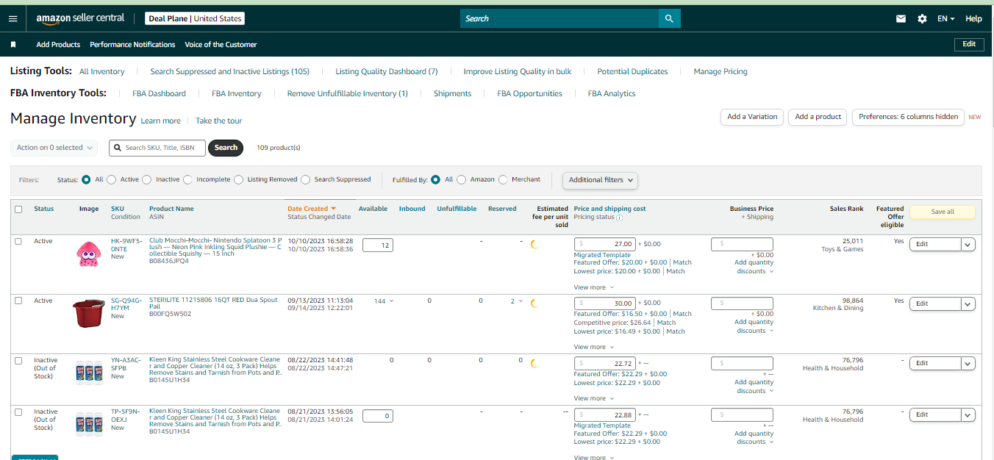994x460 pixels.
Task: Click the fee moon icon for the Sterilite pail row
Action: click(x=534, y=303)
